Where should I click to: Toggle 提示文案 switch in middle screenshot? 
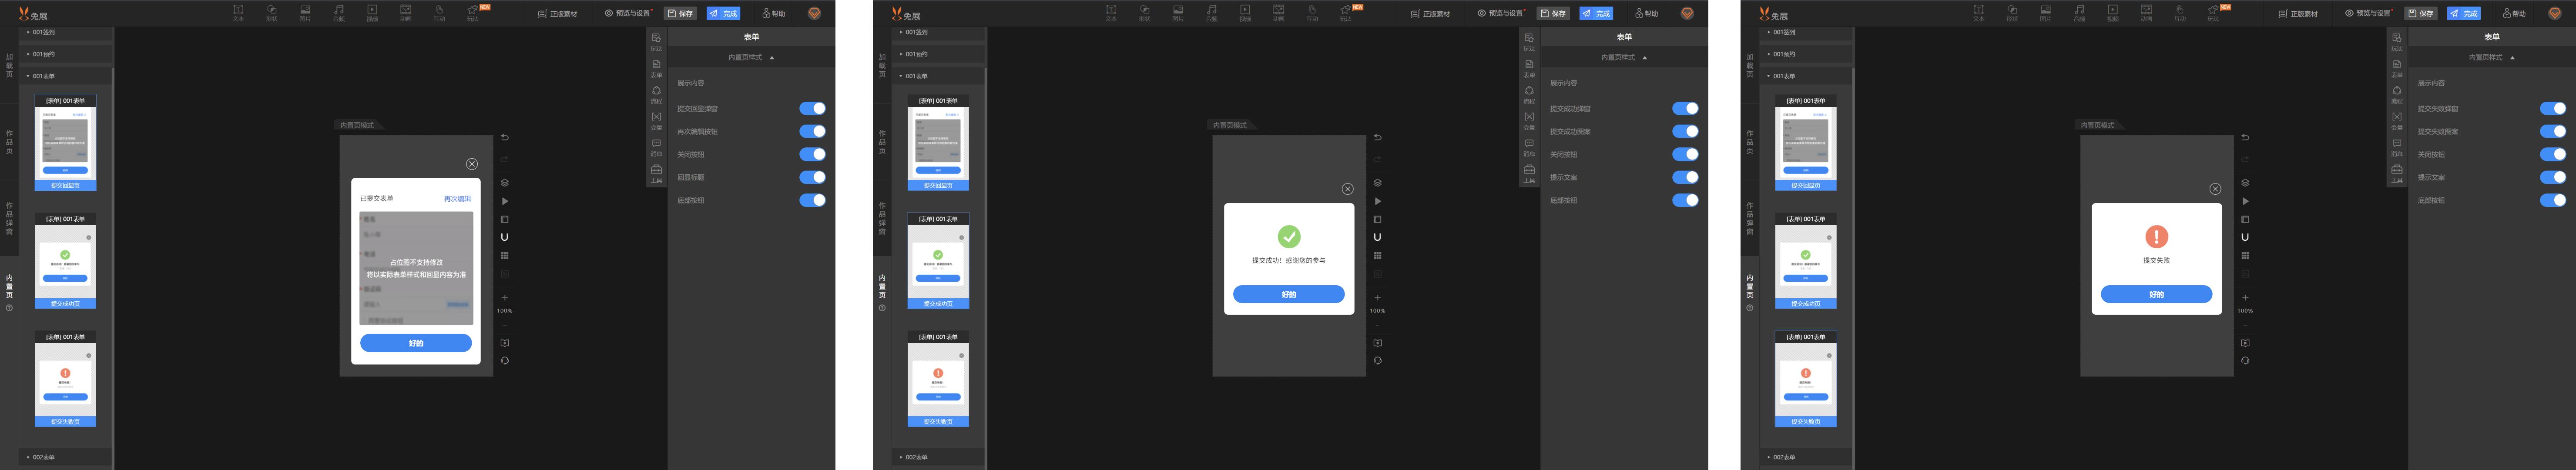[x=1685, y=177]
